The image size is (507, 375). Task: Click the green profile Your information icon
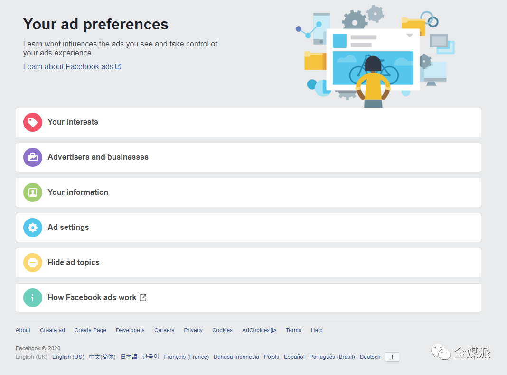[x=33, y=192]
